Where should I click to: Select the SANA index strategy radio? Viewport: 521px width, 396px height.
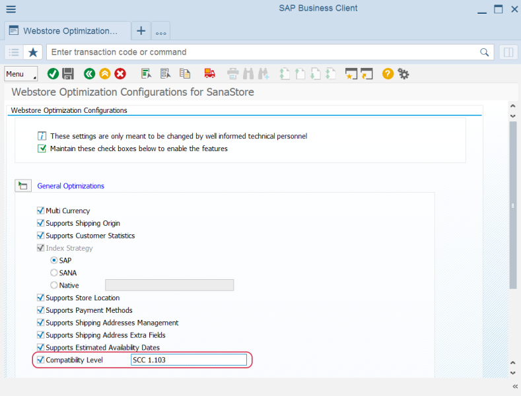pyautogui.click(x=54, y=273)
